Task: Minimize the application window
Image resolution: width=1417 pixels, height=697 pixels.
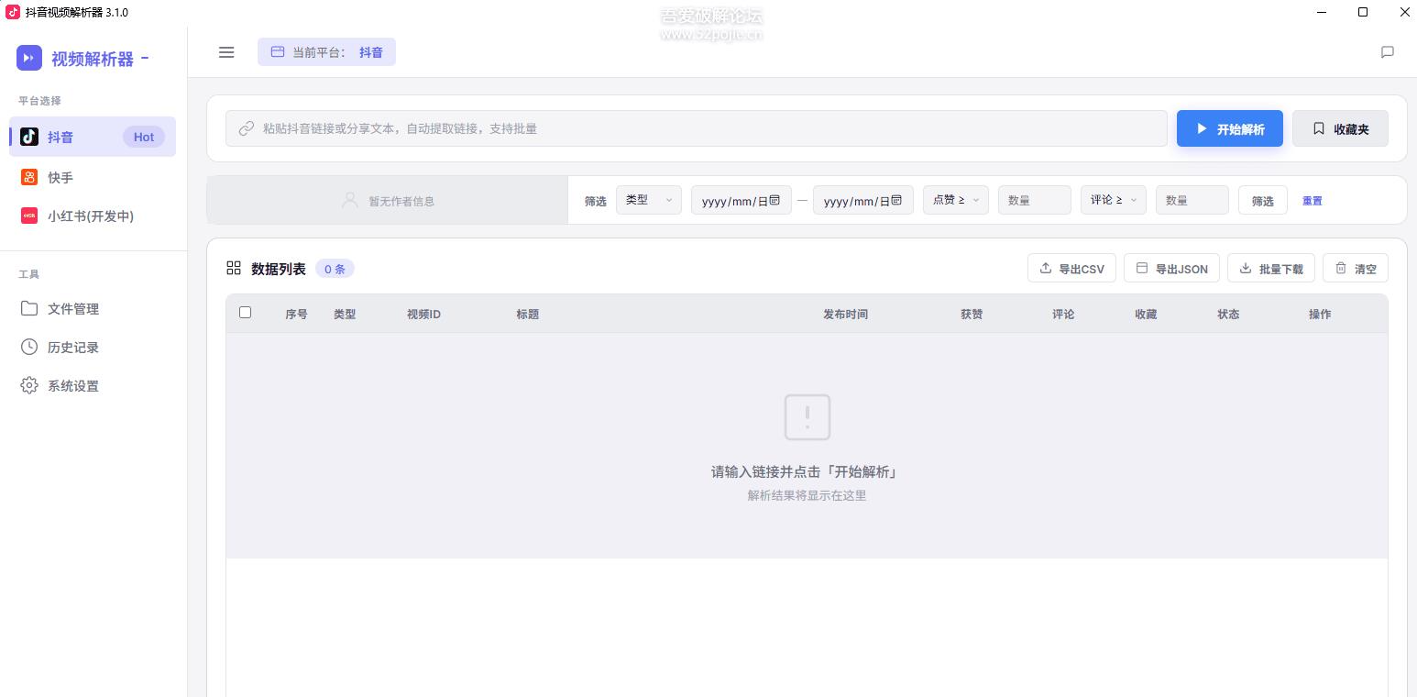Action: tap(1323, 12)
